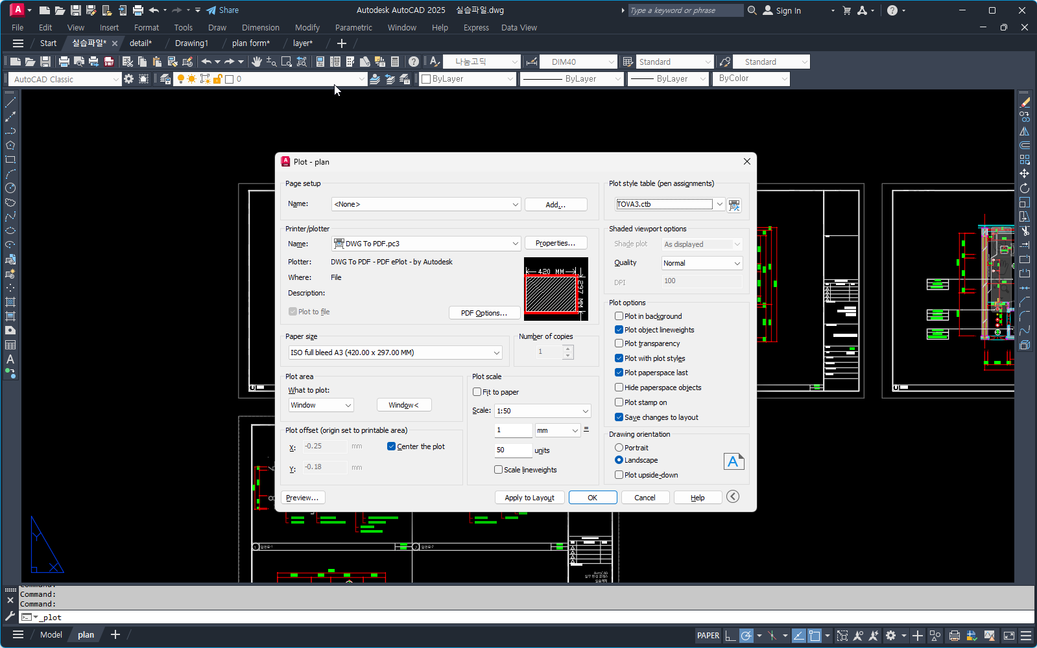Click the plotter Properties... button
This screenshot has width=1037, height=648.
tap(556, 243)
